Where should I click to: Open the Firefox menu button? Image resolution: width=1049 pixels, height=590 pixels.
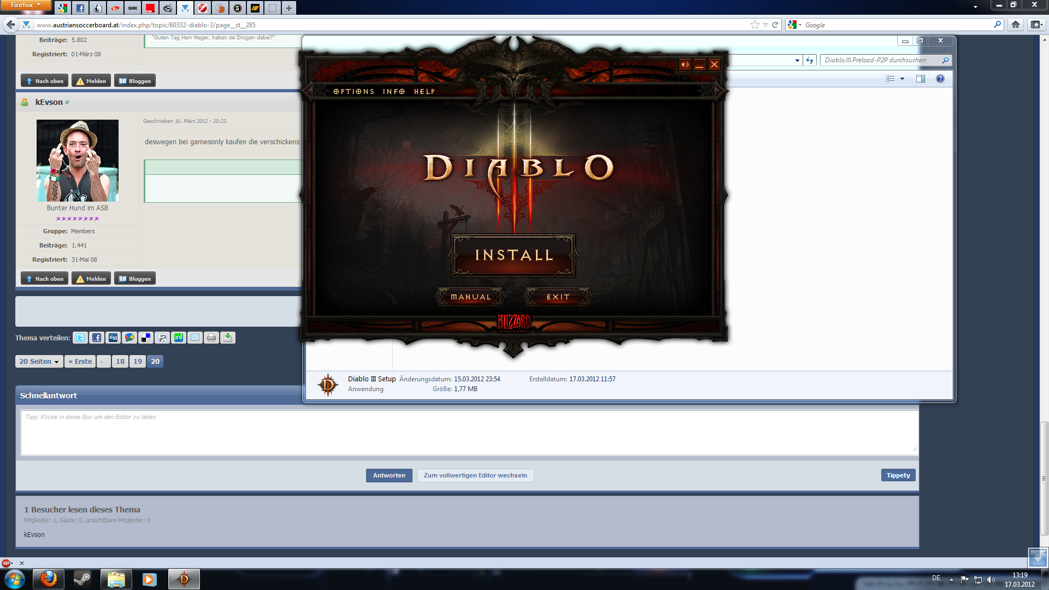click(26, 5)
